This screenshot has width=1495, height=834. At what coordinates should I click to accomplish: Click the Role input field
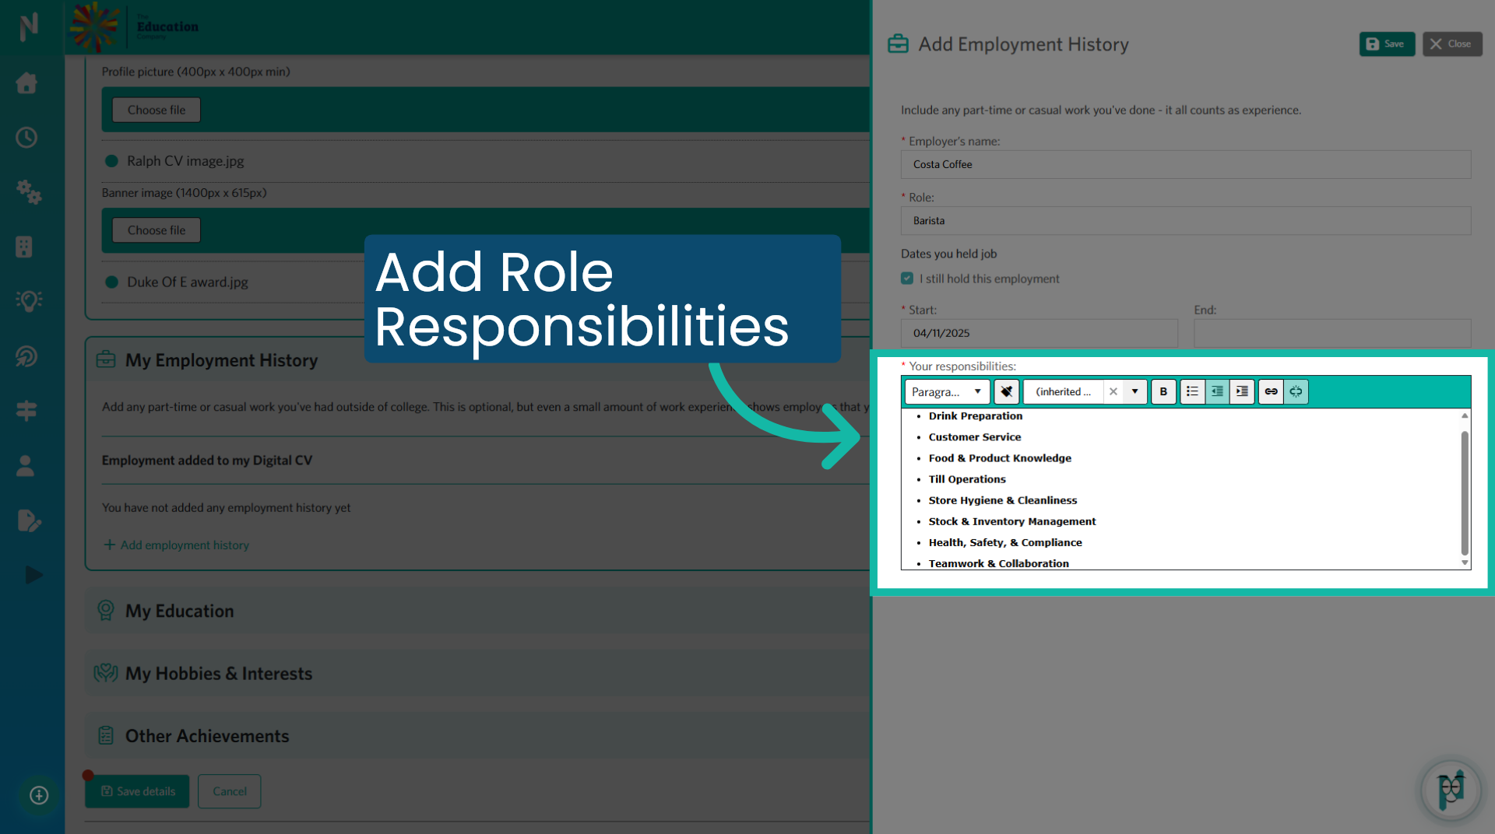pos(1186,221)
